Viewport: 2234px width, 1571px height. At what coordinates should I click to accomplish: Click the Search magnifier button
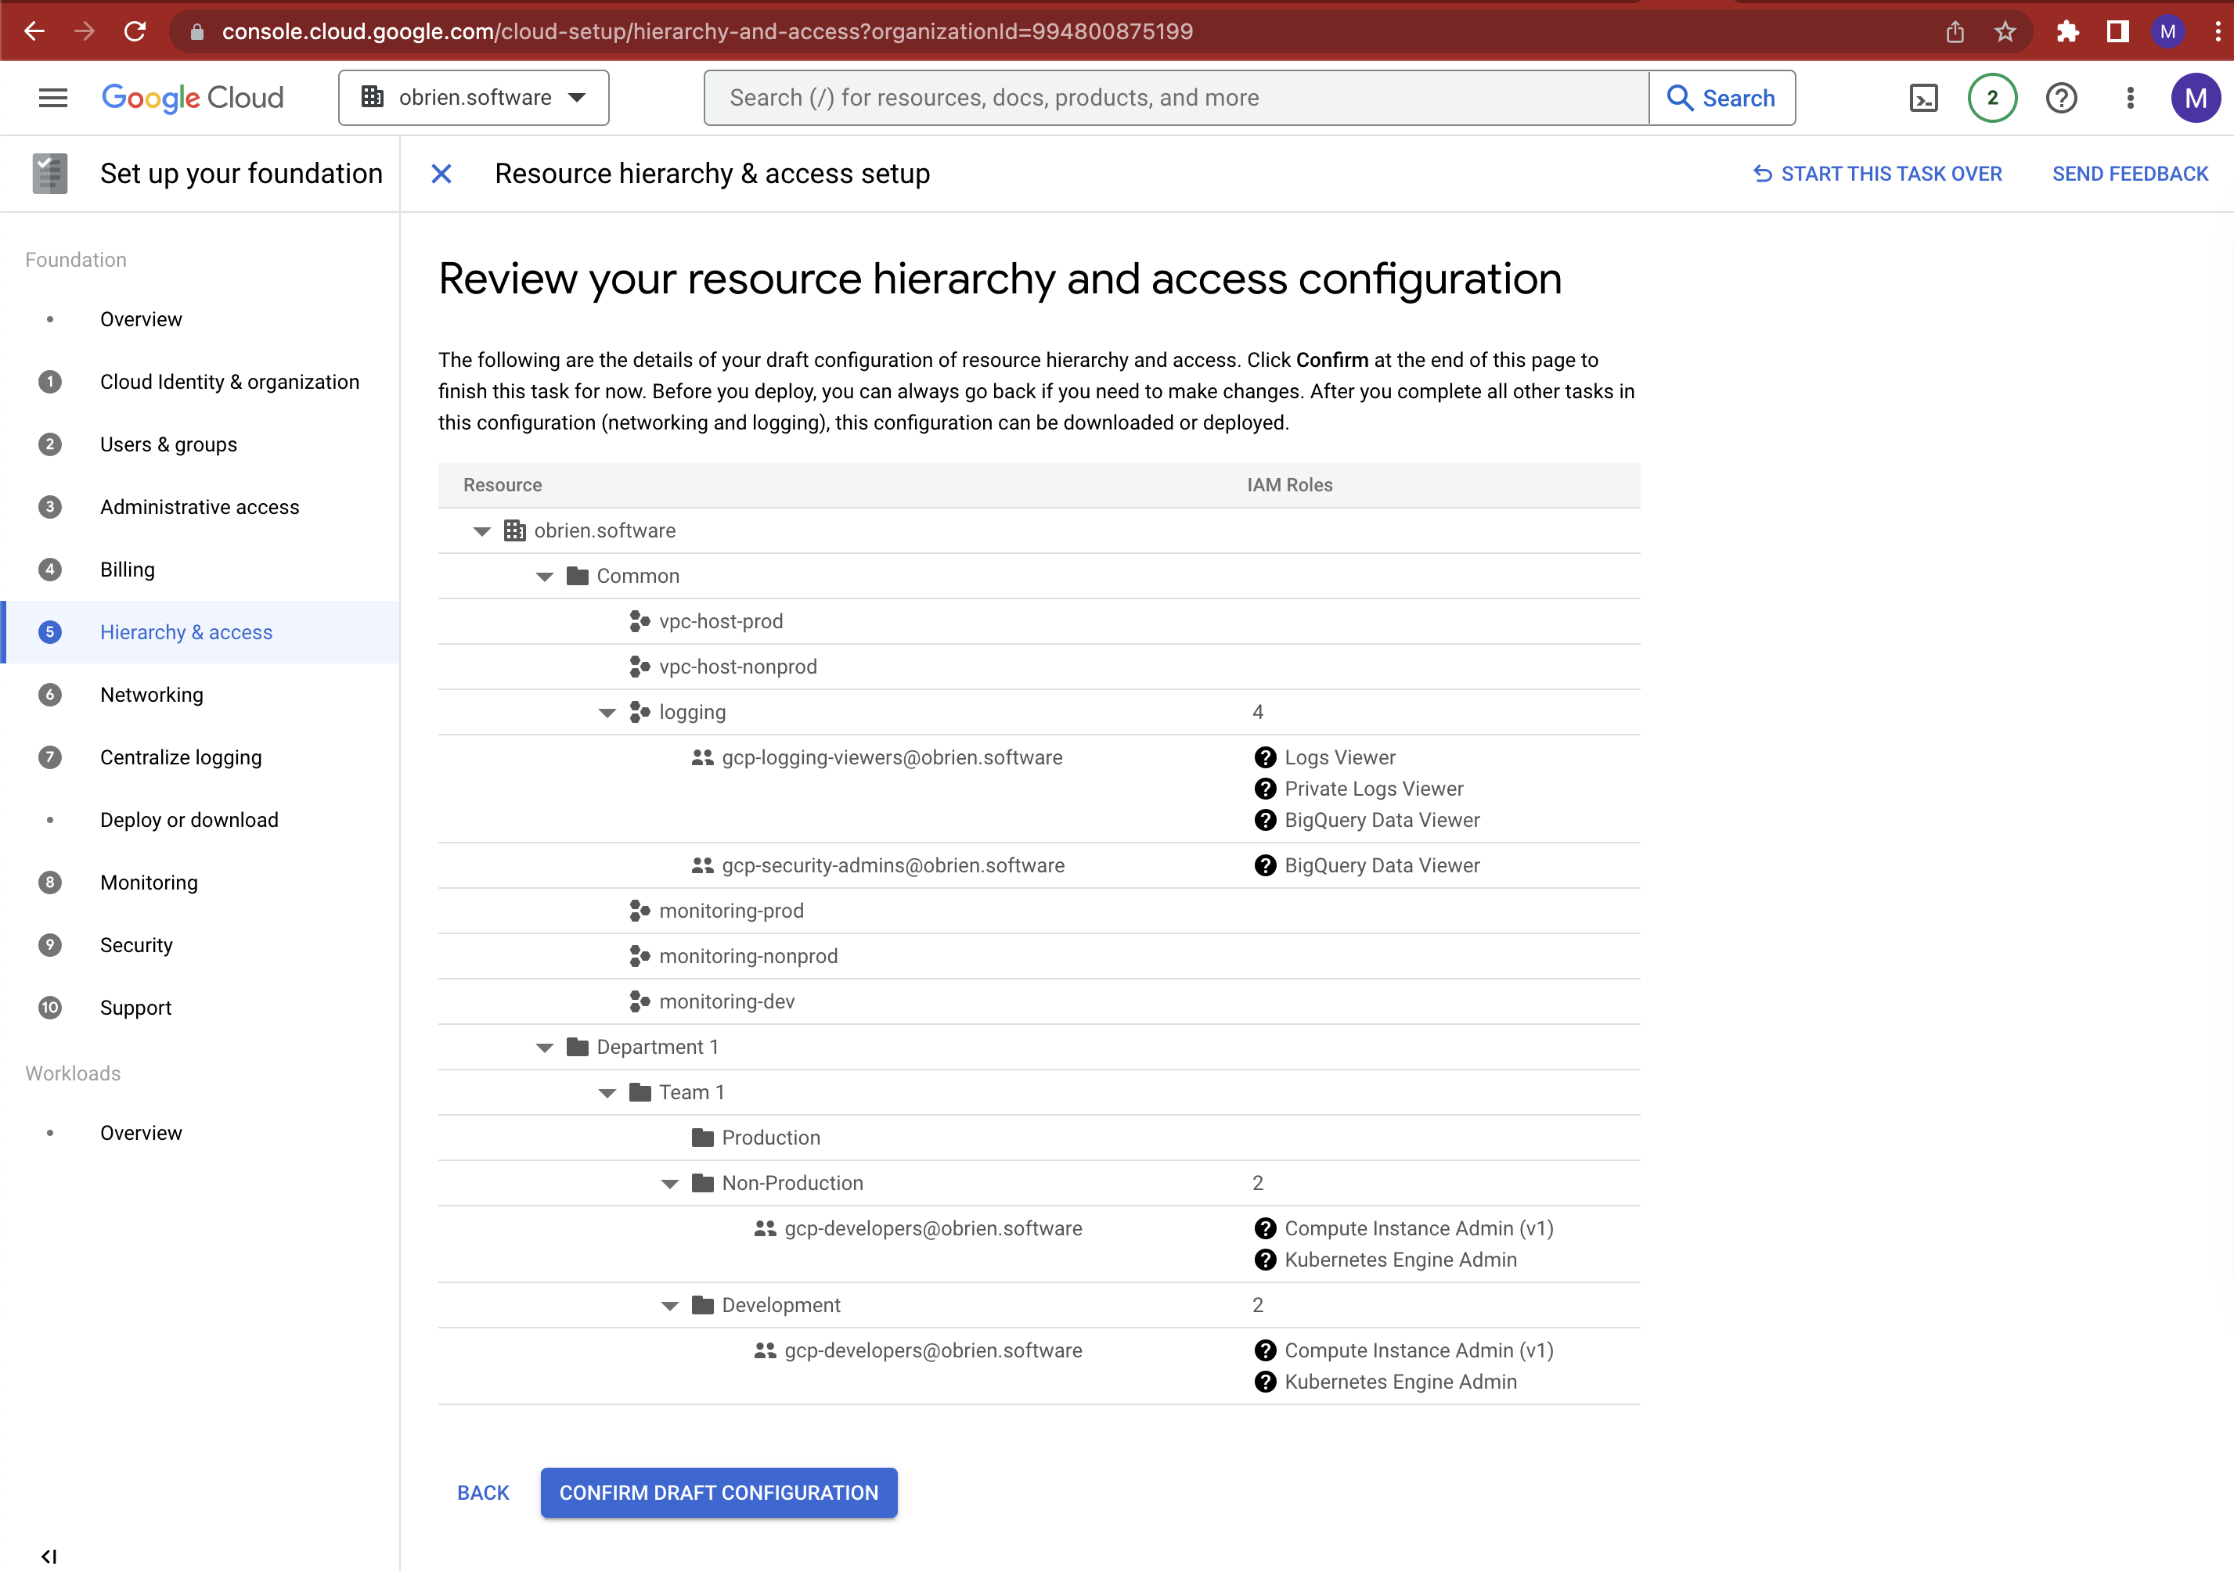coord(1722,97)
